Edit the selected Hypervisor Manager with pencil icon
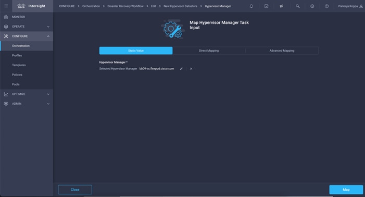The width and height of the screenshot is (365, 197). pyautogui.click(x=181, y=69)
